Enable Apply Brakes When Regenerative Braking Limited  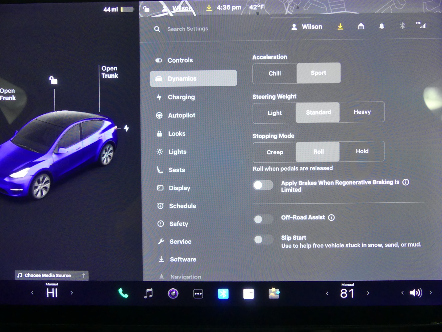click(263, 185)
